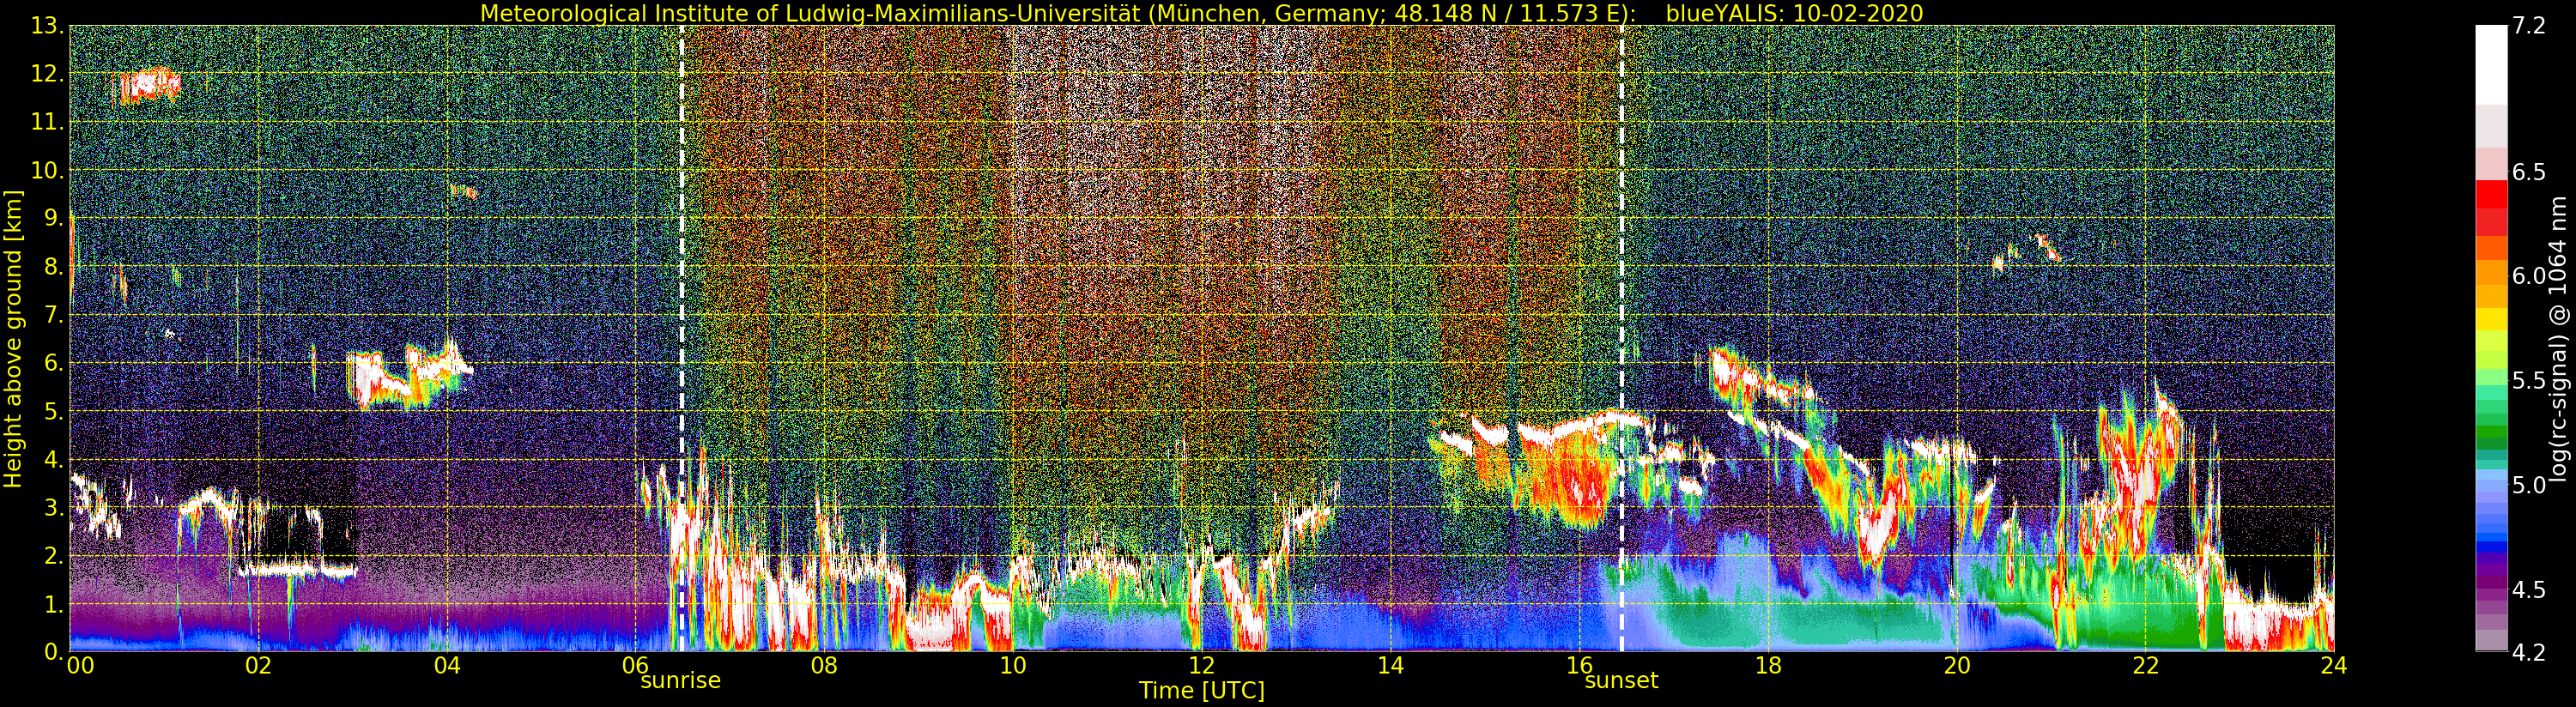Click the '16' time axis tick
The height and width of the screenshot is (707, 2576).
pyautogui.click(x=1579, y=665)
